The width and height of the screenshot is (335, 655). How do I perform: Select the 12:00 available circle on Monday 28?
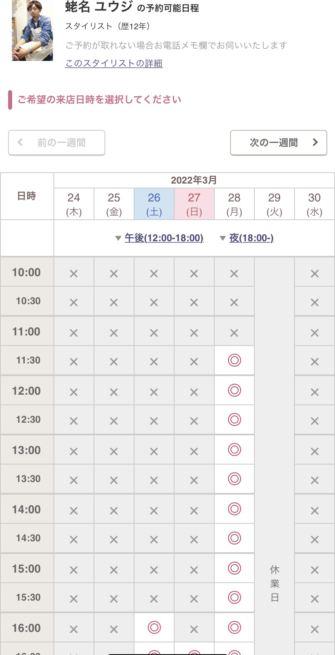234,390
